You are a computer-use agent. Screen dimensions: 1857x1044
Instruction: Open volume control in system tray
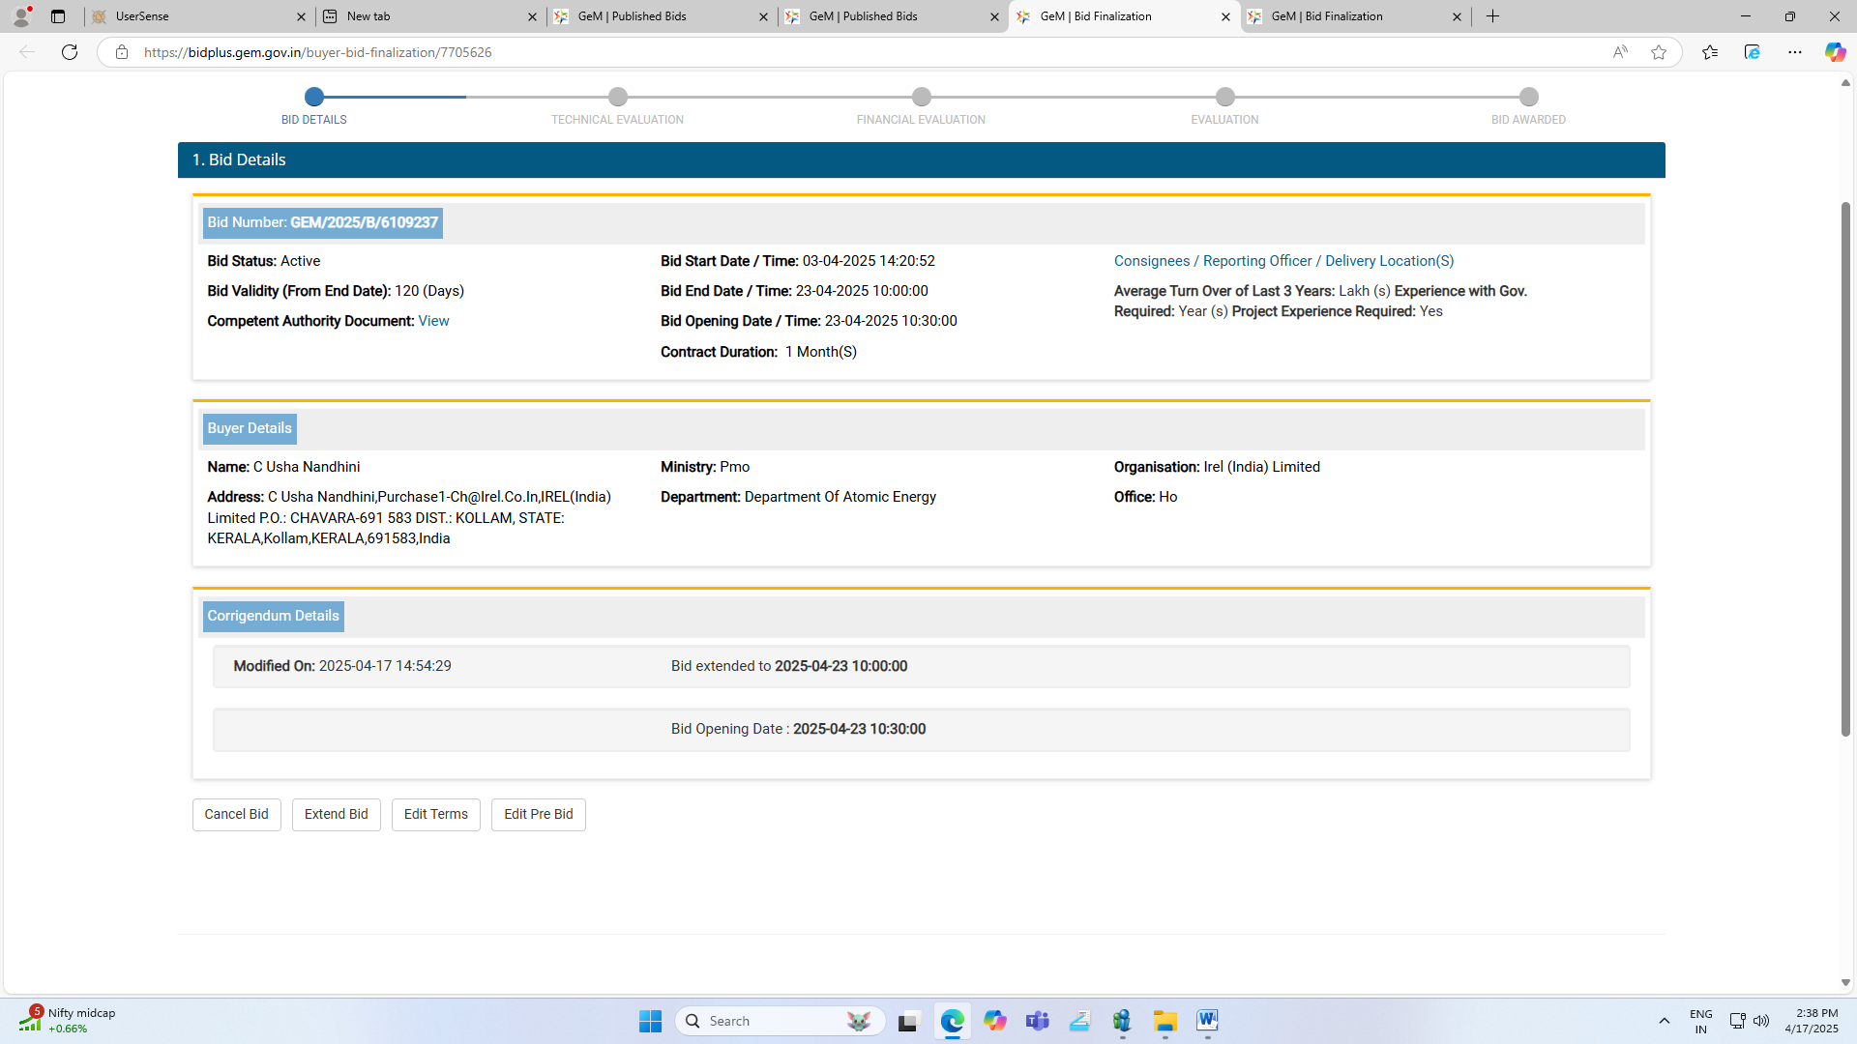1761,1021
